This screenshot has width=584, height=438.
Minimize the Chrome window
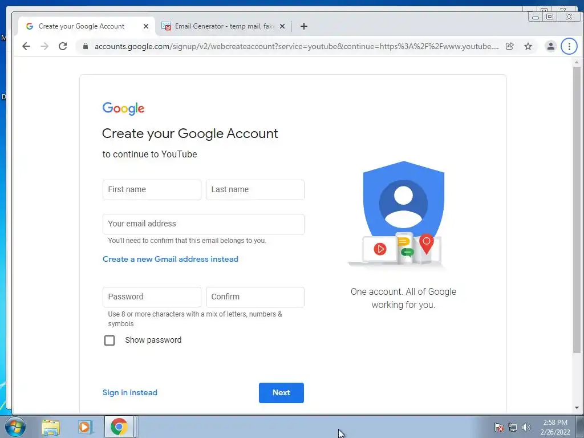pyautogui.click(x=536, y=17)
